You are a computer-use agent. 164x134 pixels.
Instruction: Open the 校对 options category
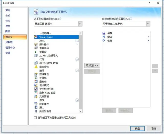tap(8, 21)
